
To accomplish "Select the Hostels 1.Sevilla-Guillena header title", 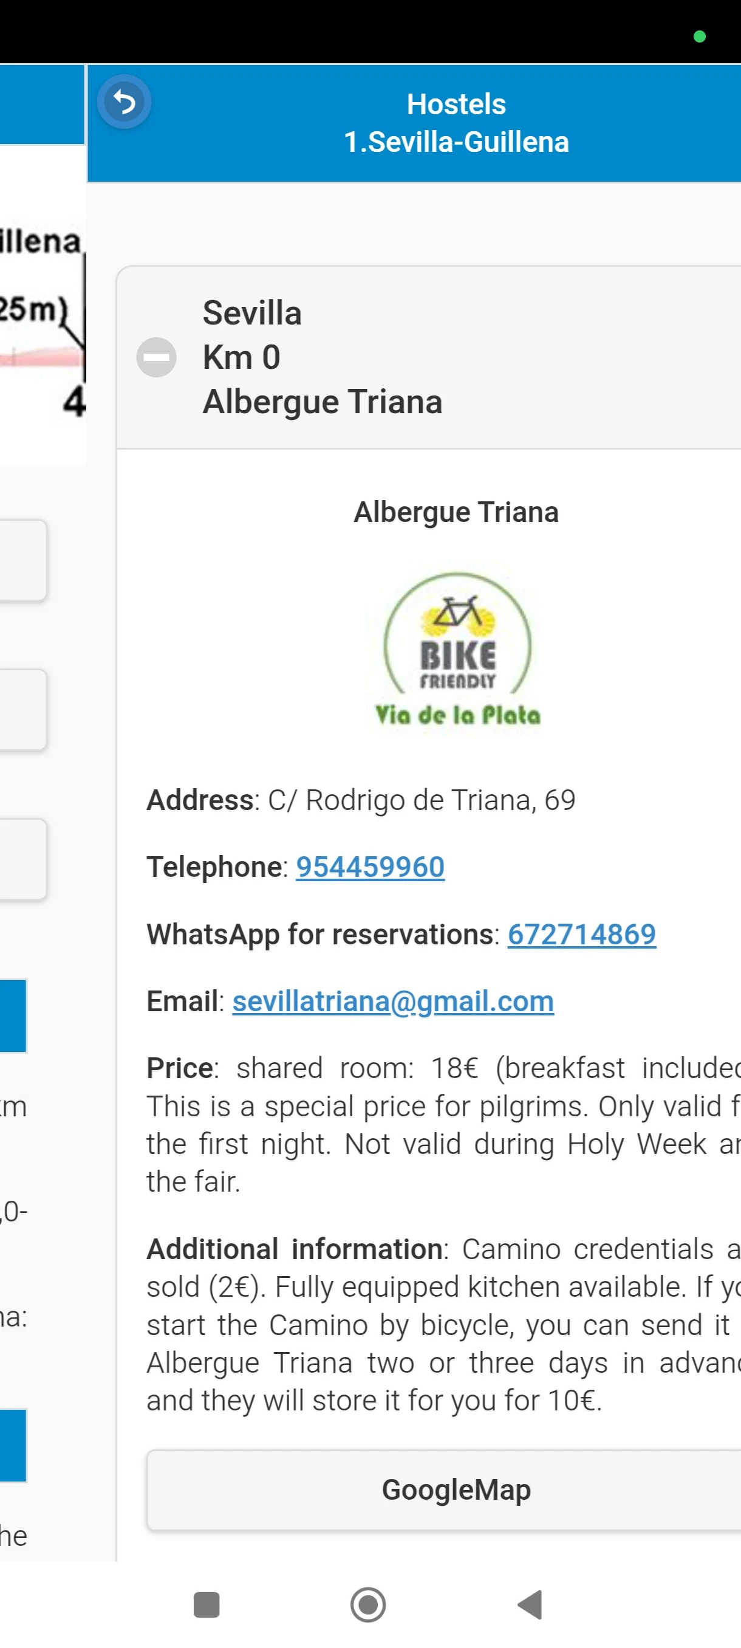I will 457,123.
